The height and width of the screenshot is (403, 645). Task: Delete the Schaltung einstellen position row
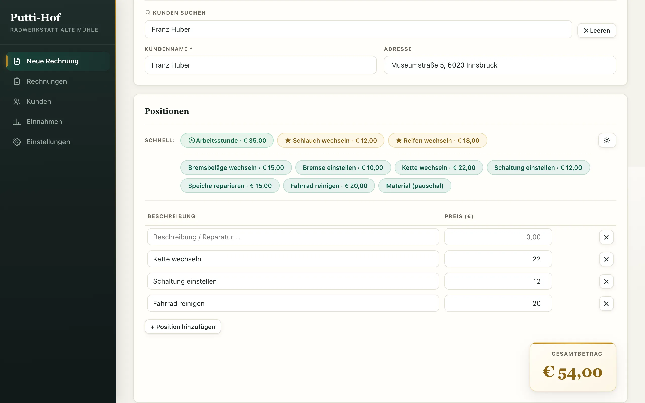pyautogui.click(x=606, y=281)
